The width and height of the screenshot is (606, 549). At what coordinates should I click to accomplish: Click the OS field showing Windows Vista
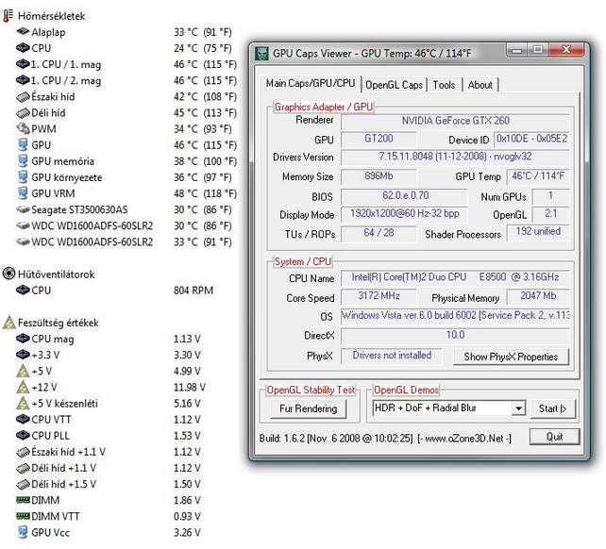(x=455, y=316)
